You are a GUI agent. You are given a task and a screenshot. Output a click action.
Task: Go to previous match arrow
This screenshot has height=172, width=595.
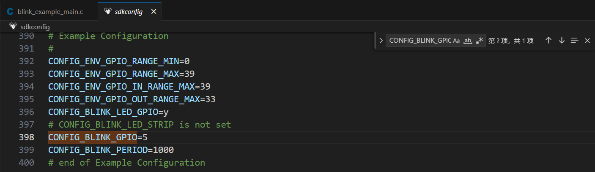point(548,40)
